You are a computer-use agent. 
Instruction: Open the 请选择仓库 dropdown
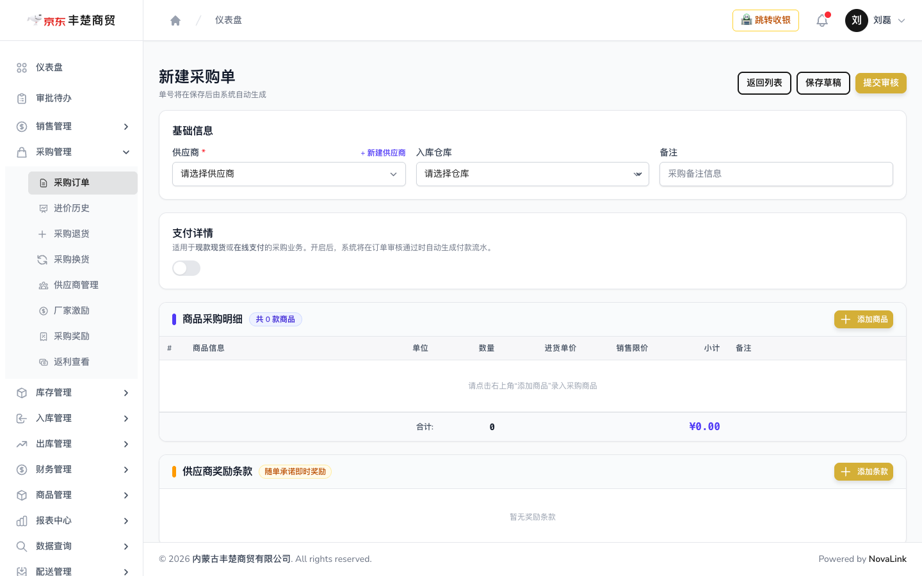tap(533, 174)
